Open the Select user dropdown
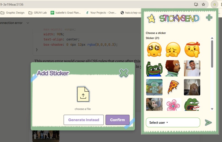222x142 pixels. (x=173, y=122)
